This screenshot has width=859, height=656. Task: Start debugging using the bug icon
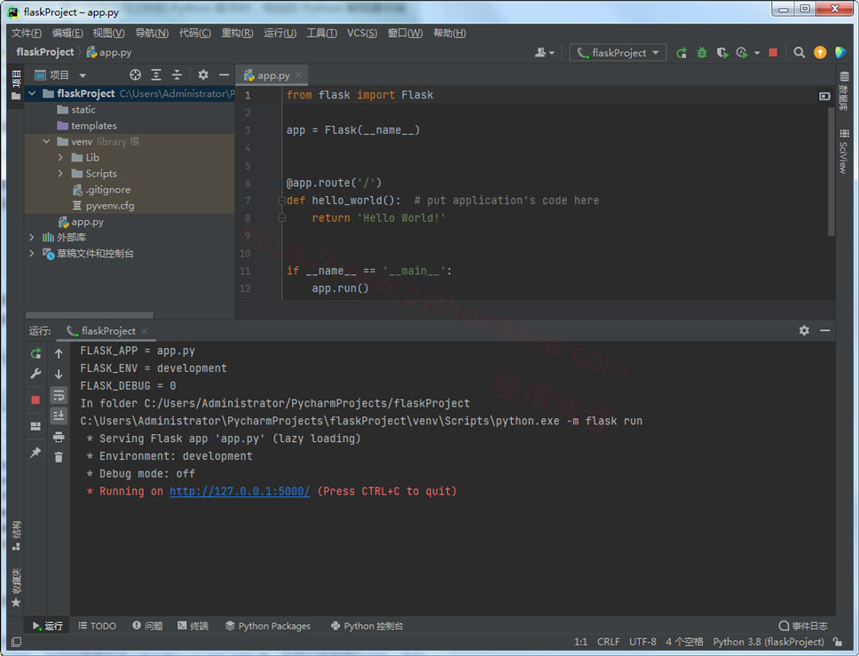click(x=701, y=52)
